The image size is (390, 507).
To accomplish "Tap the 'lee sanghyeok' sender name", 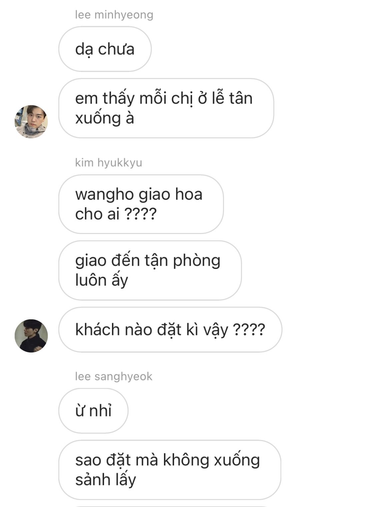I will tap(114, 376).
